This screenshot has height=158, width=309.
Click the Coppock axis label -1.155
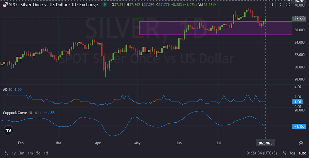click(x=299, y=126)
